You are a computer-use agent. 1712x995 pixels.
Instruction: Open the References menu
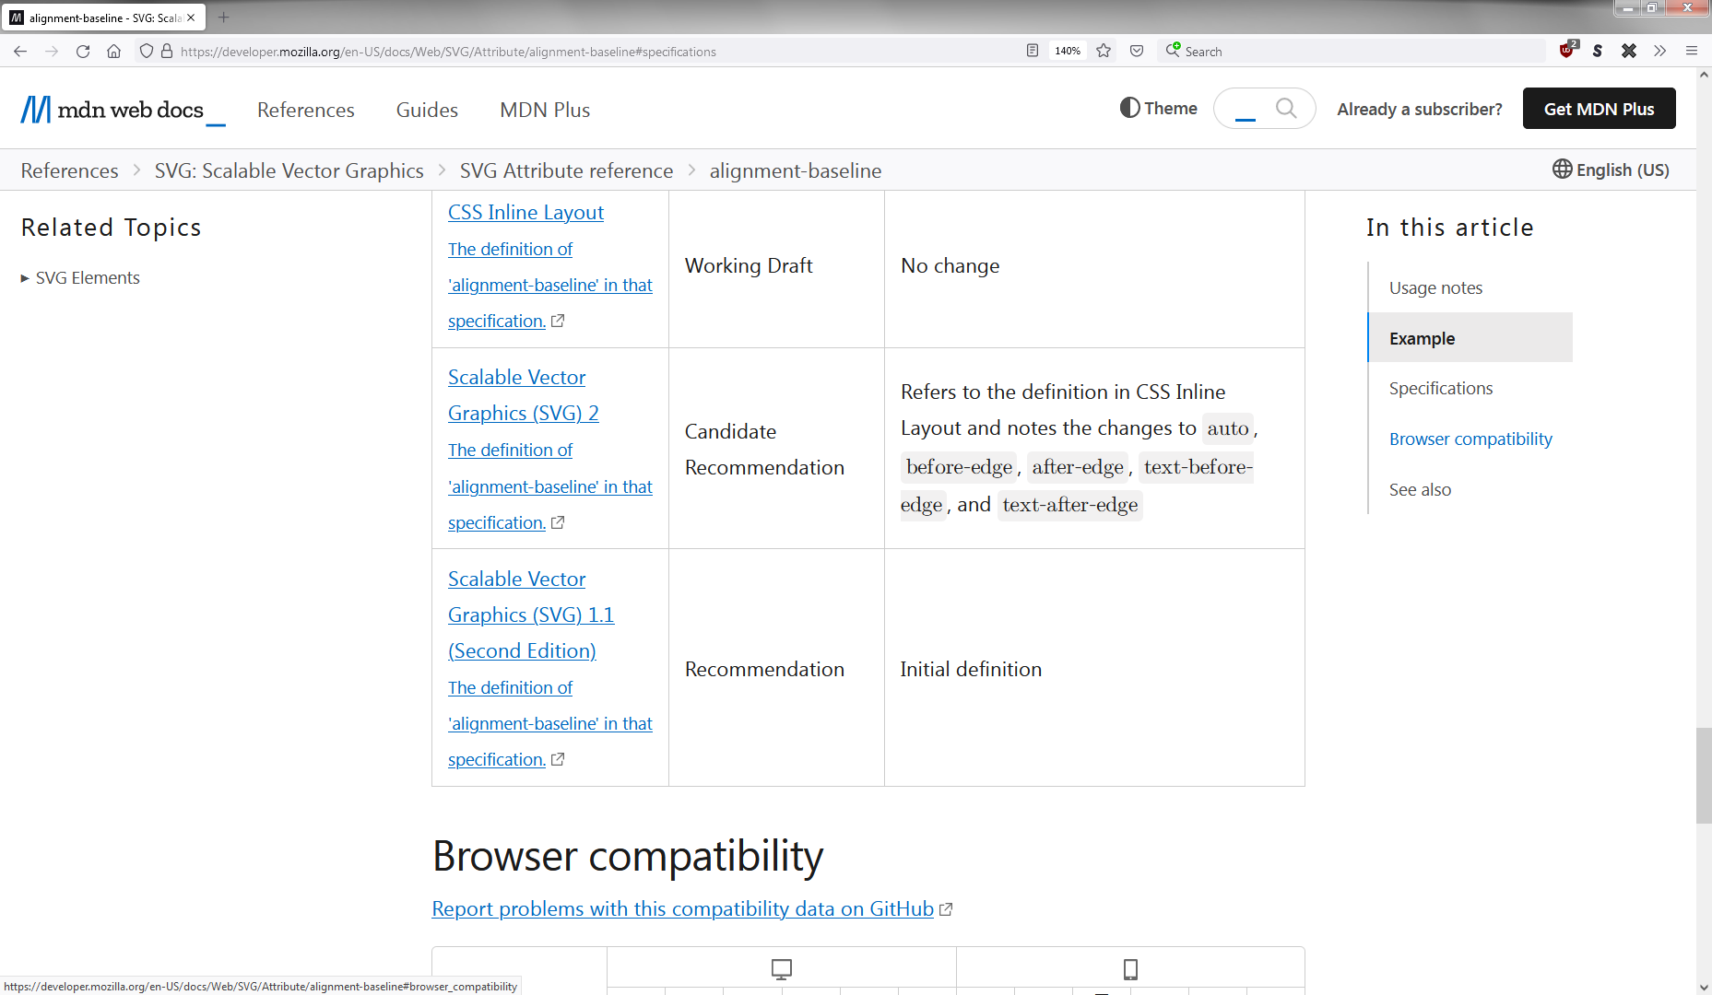click(x=305, y=110)
